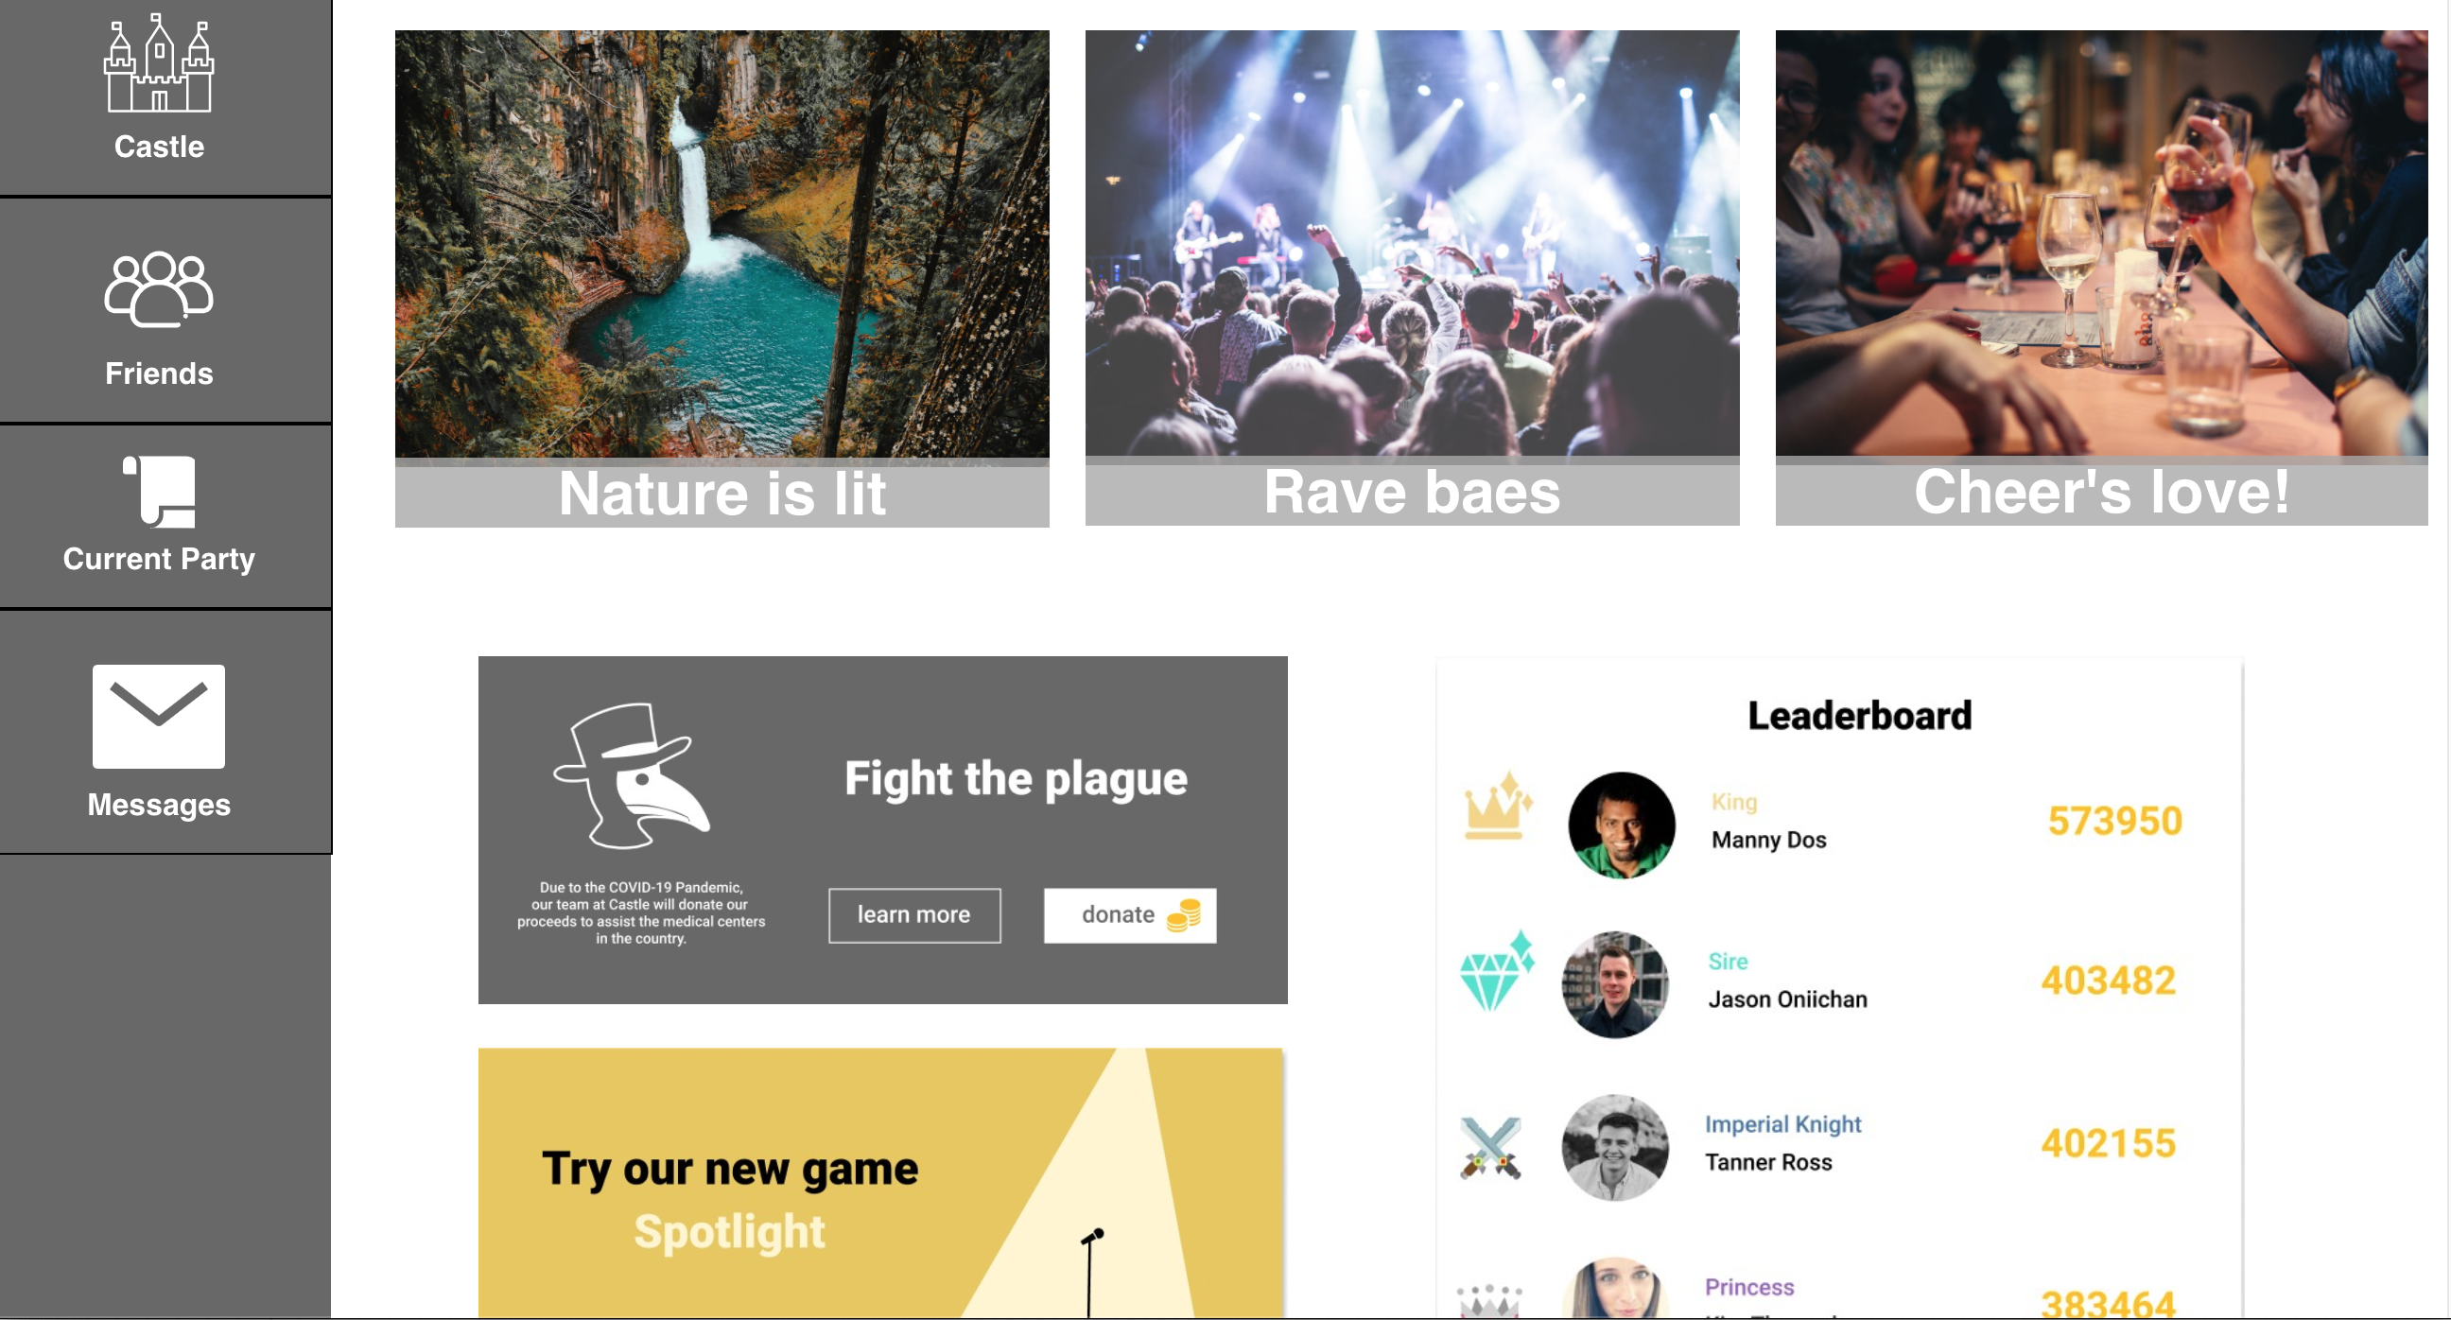The image size is (2451, 1320).
Task: Open the Castle home icon
Action: [x=159, y=62]
